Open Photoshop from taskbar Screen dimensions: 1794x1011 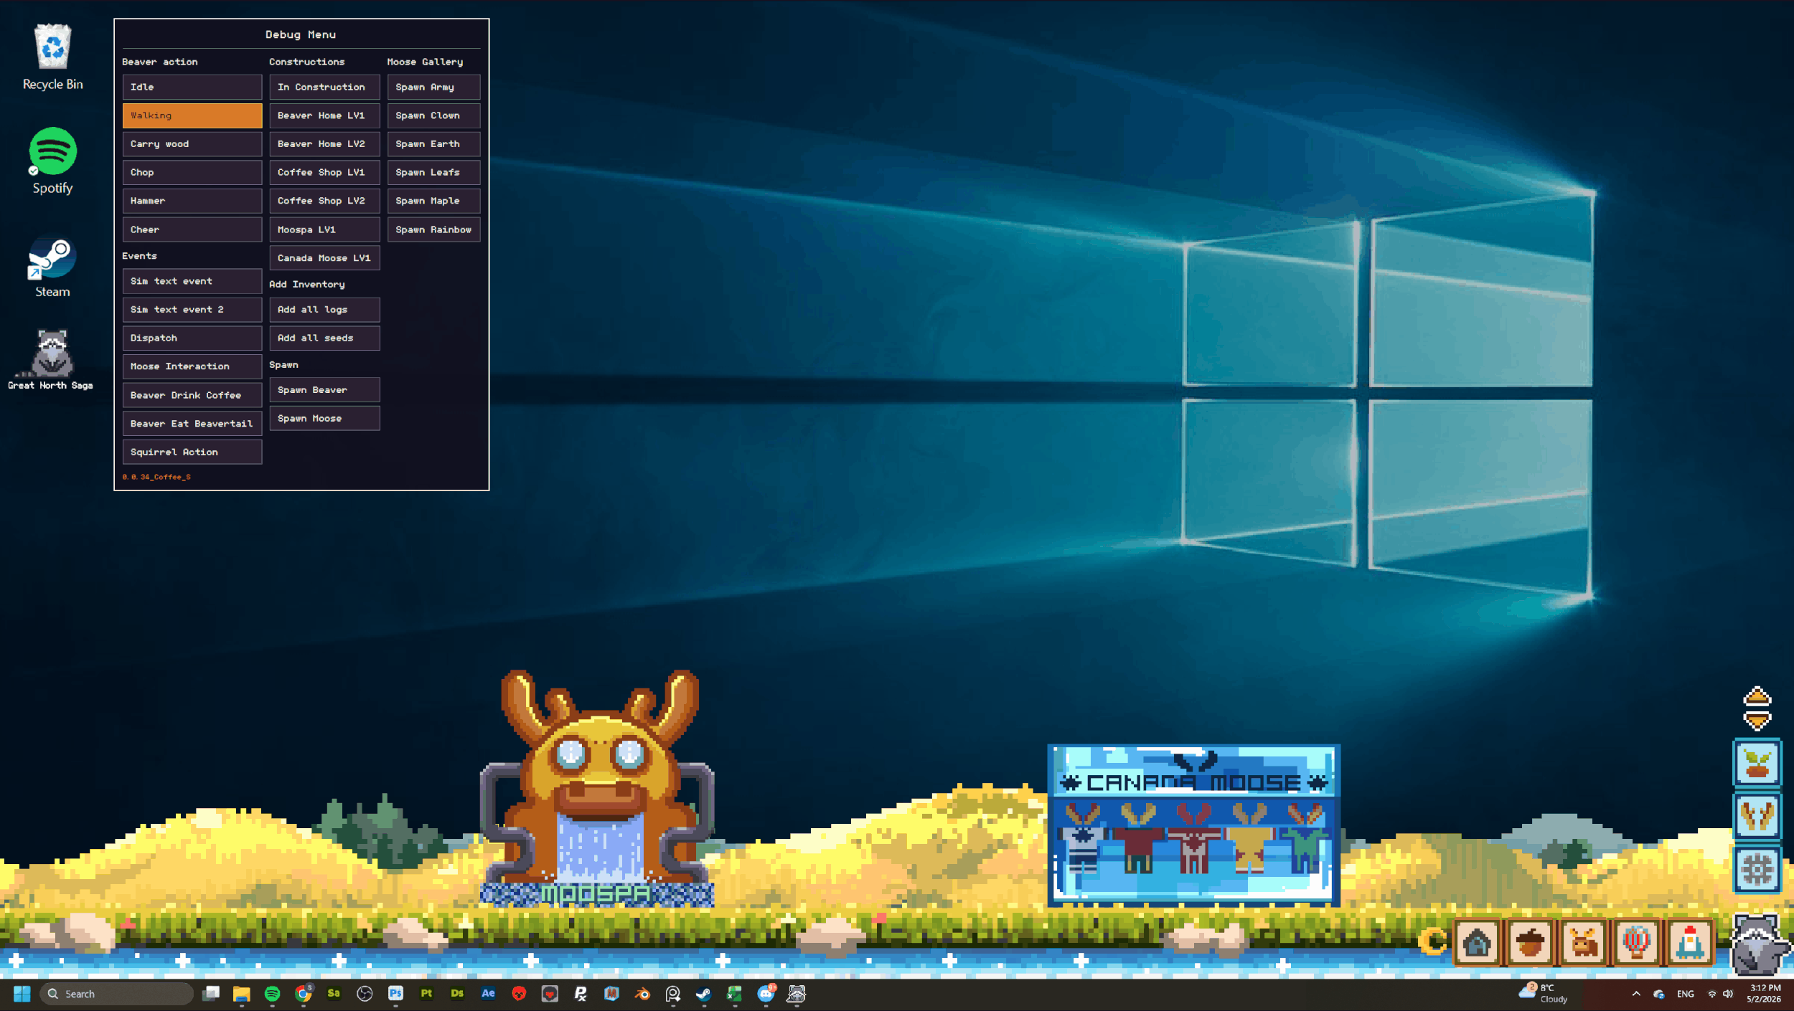[395, 994]
